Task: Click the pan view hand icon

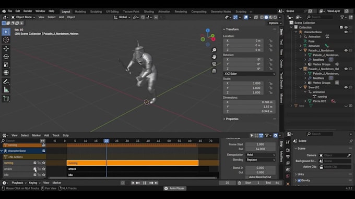Action: (x=214, y=57)
